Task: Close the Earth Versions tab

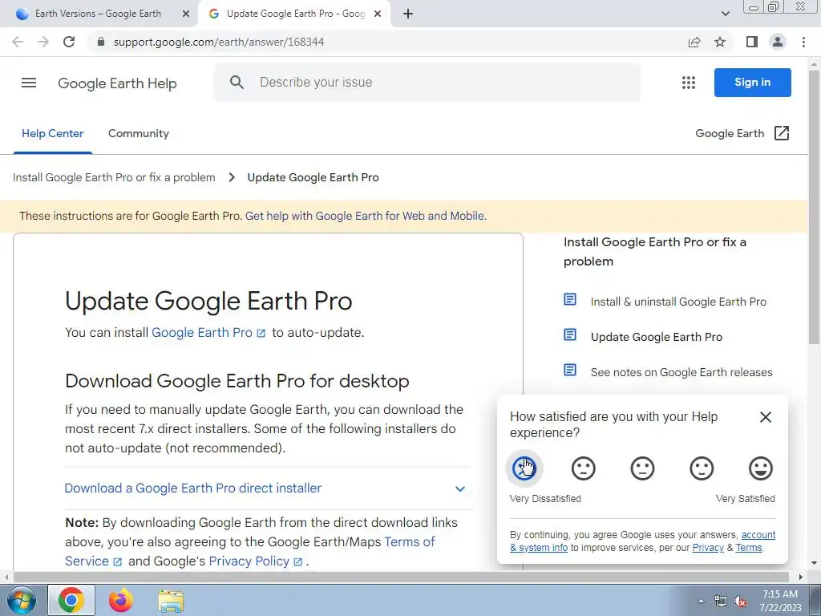Action: [186, 14]
